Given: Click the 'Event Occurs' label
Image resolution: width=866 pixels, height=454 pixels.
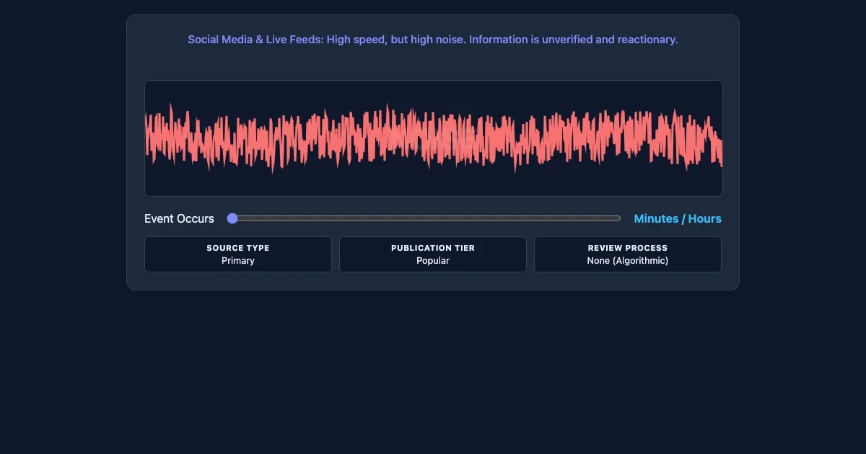Looking at the screenshot, I should pos(179,218).
